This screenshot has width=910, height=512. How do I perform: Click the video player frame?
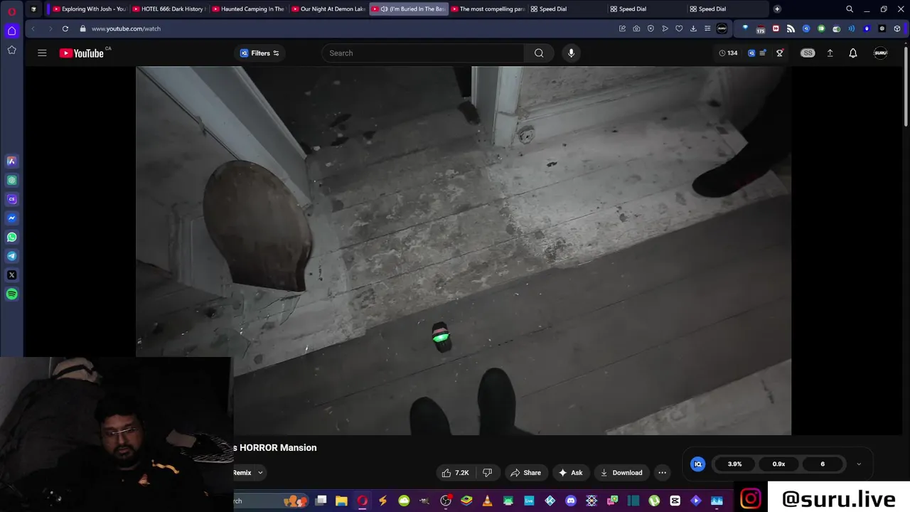(464, 250)
